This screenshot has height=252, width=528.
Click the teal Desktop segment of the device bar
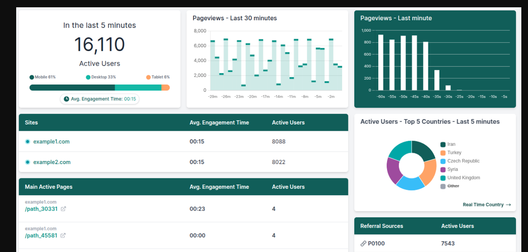(138, 88)
